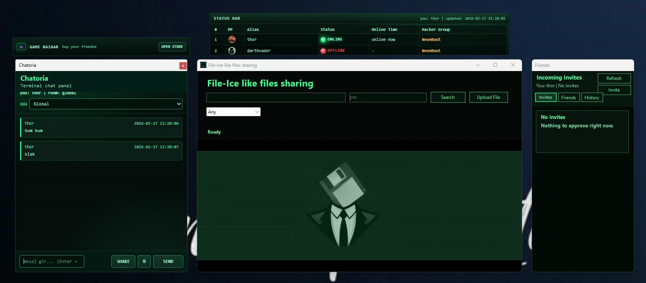Click darthvader's profile picture in status bar

pyautogui.click(x=232, y=51)
